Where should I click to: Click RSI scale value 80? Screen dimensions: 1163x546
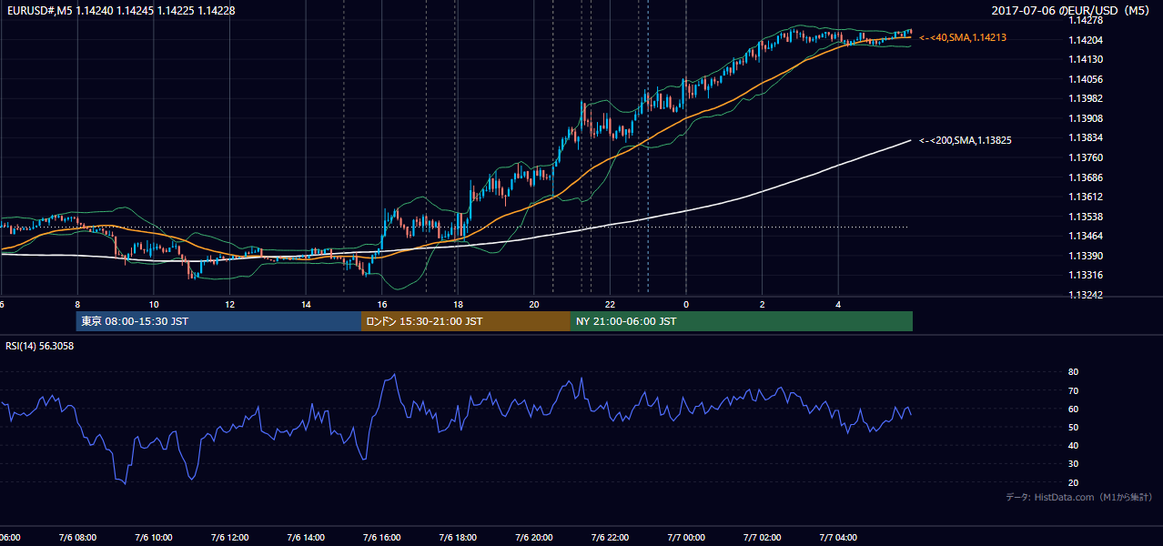coord(1074,372)
